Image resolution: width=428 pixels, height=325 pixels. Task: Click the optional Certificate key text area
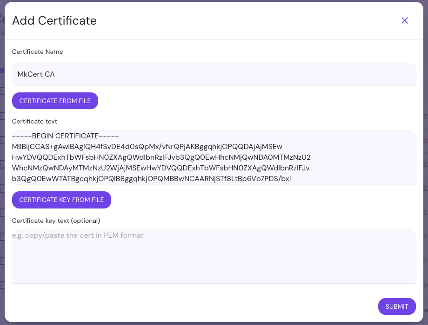pos(214,255)
